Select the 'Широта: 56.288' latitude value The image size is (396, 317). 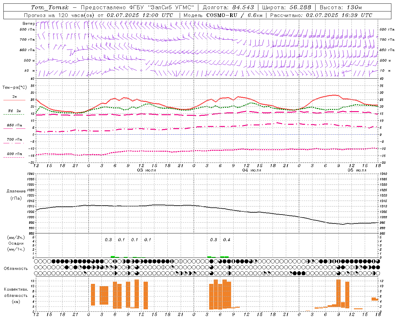tap(286, 7)
